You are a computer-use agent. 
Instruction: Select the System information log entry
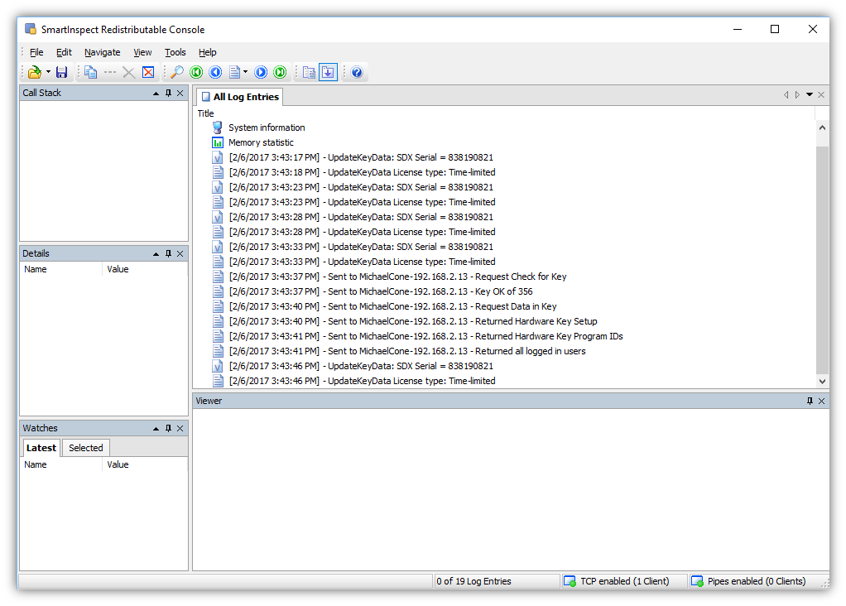267,127
